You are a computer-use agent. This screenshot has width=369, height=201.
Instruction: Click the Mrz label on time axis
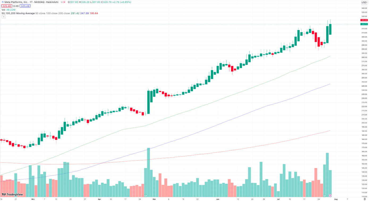click(33, 199)
